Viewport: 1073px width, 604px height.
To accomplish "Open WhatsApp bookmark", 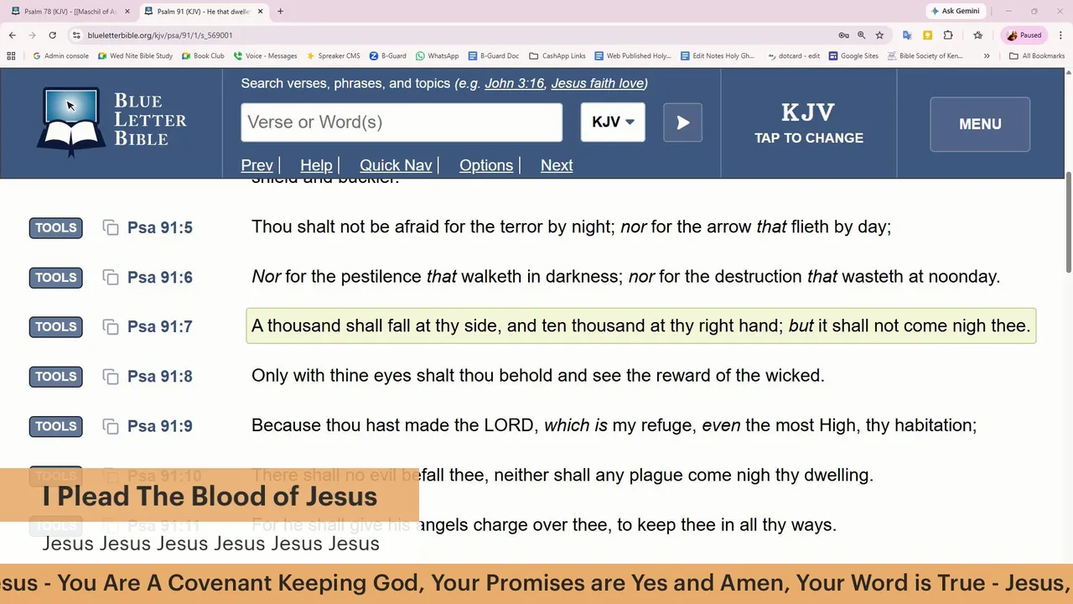I will (437, 56).
